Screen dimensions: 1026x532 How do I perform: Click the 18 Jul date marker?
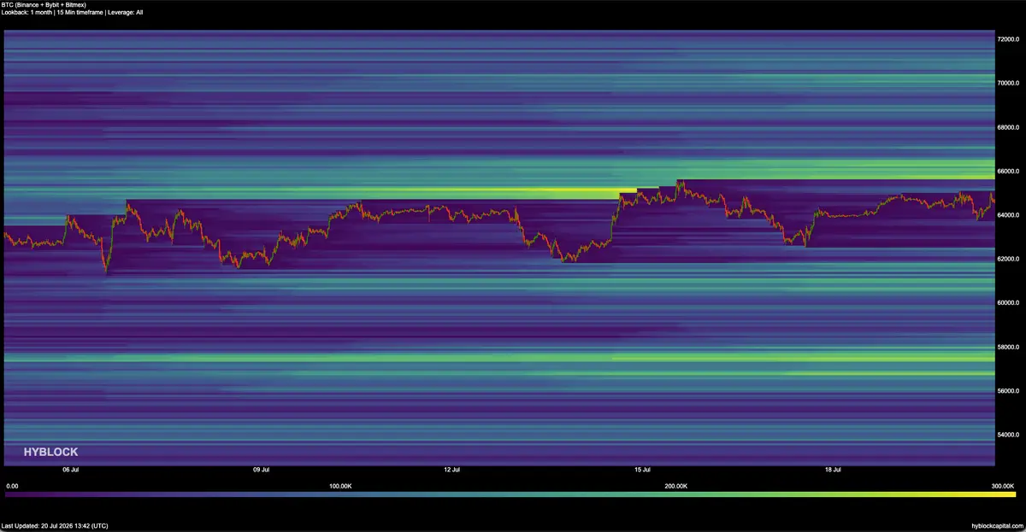834,470
